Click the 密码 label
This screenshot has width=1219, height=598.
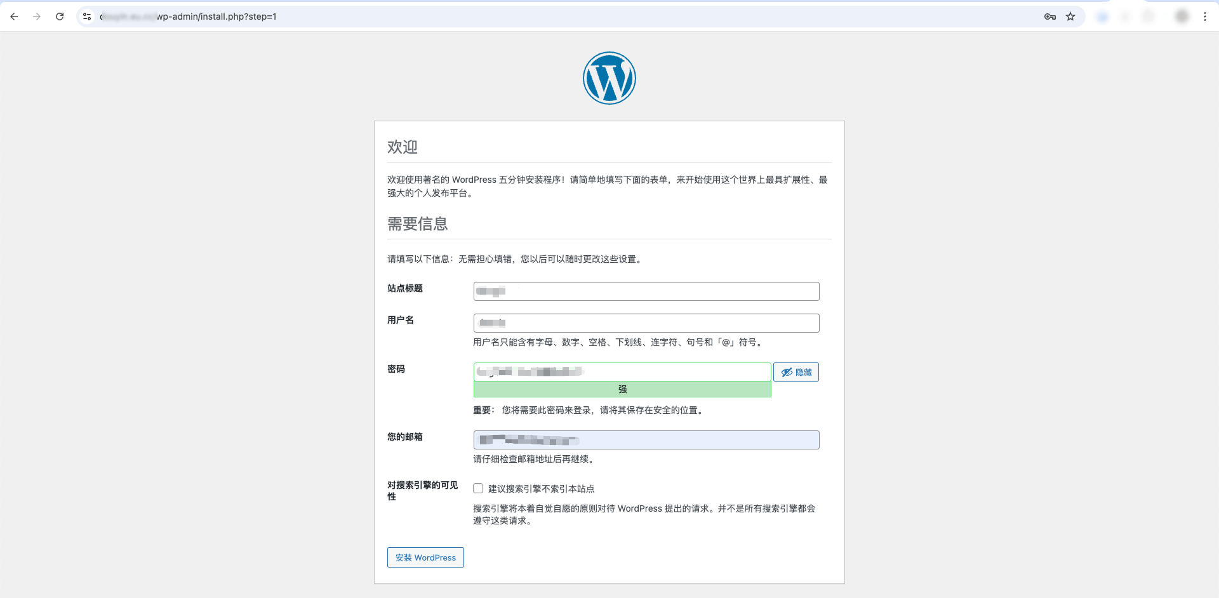point(396,369)
